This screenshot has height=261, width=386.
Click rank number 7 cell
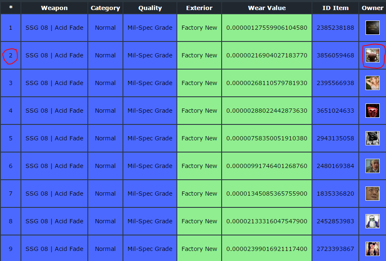[x=10, y=194]
